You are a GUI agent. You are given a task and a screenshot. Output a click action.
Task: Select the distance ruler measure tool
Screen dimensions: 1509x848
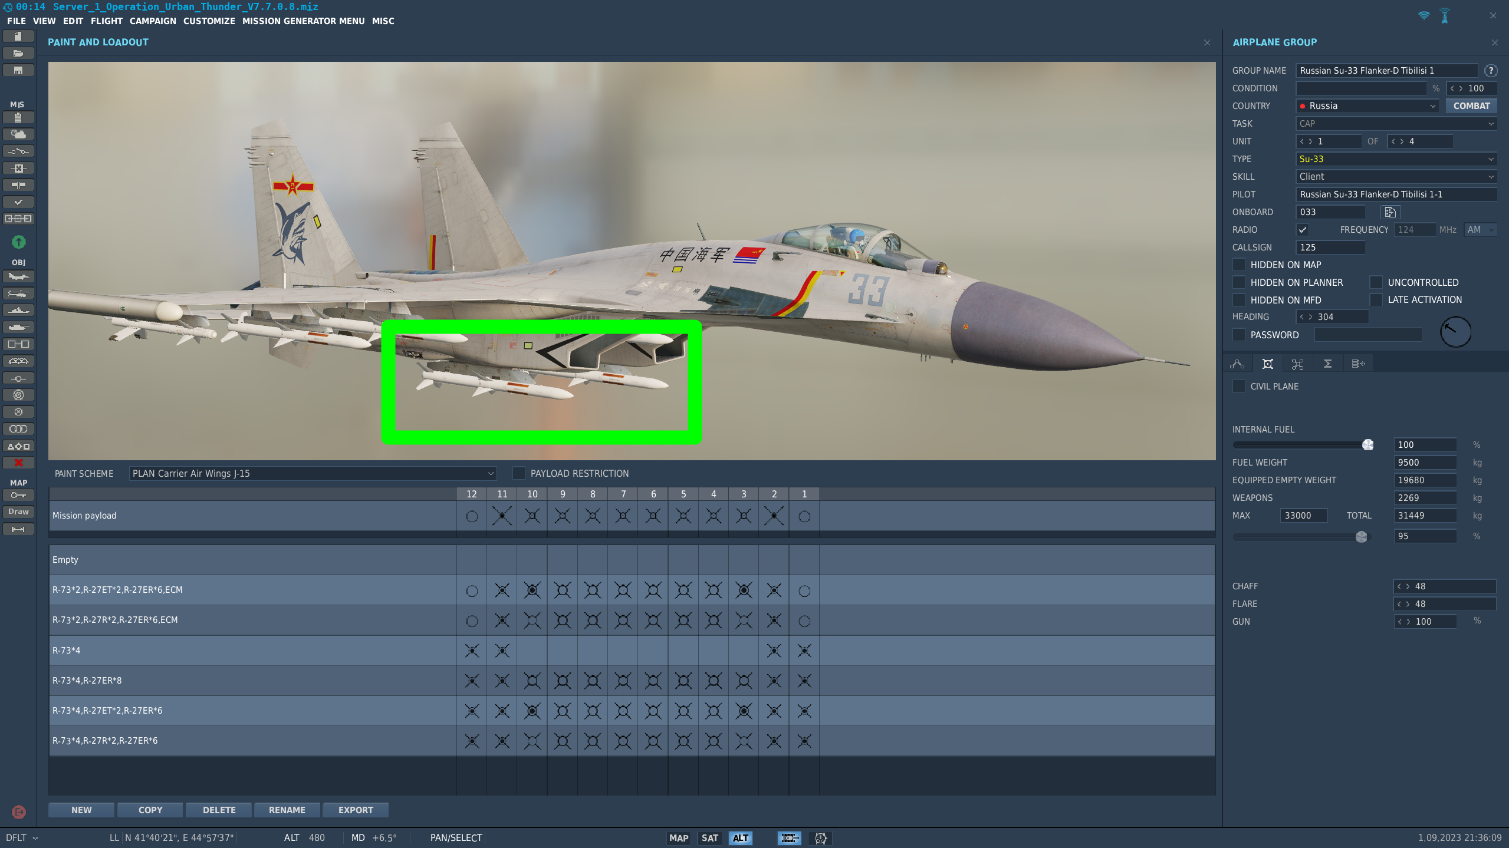click(x=18, y=529)
